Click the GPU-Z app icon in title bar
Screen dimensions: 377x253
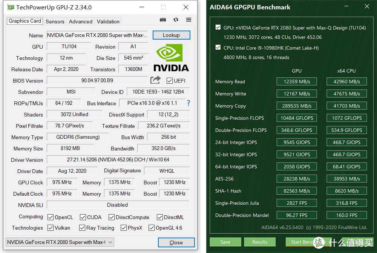click(11, 7)
